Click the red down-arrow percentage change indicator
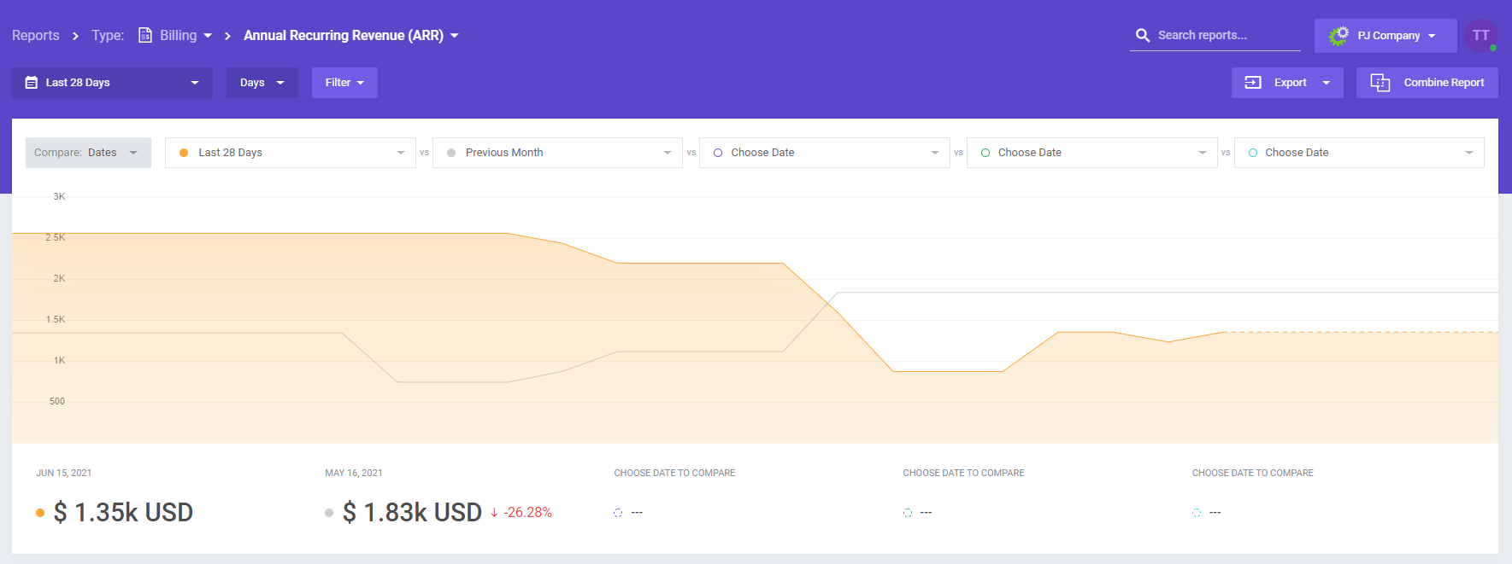Image resolution: width=1512 pixels, height=564 pixels. (494, 513)
